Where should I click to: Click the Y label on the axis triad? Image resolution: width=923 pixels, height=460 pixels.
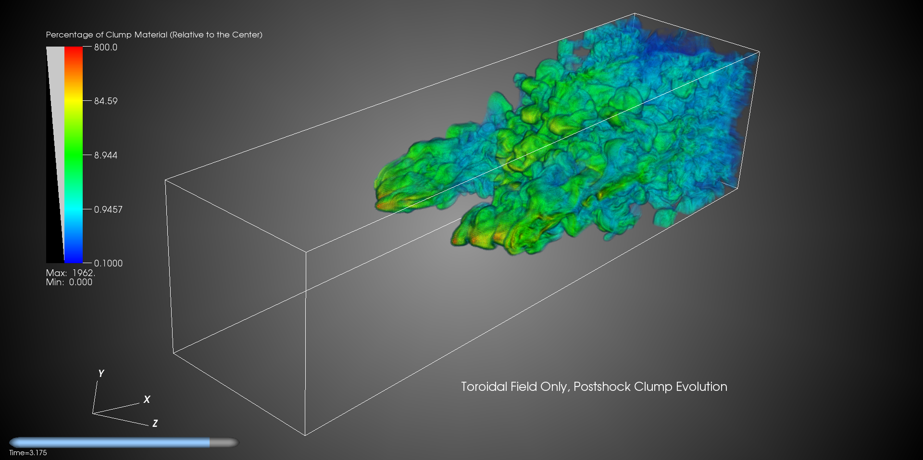(101, 373)
